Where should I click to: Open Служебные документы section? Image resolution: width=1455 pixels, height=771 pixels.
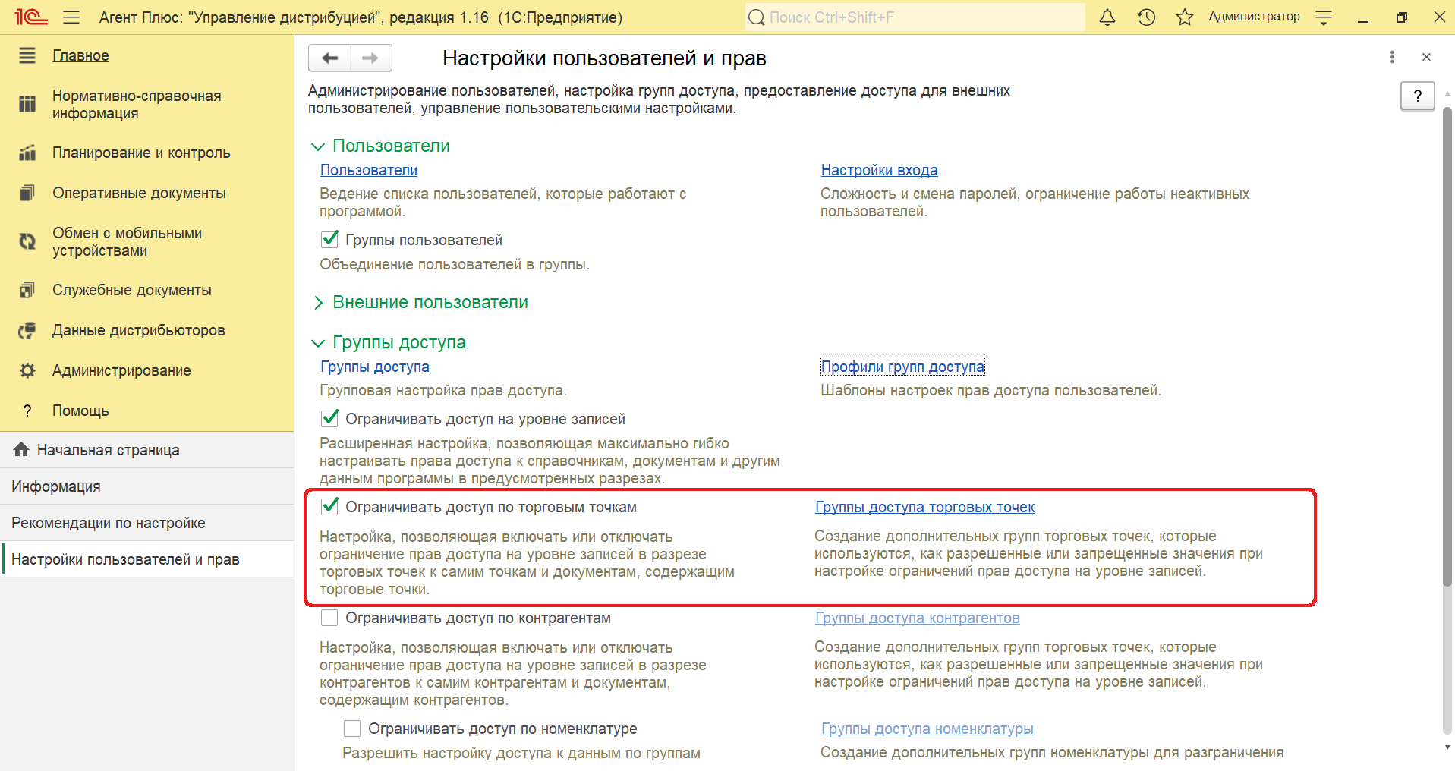click(x=132, y=290)
